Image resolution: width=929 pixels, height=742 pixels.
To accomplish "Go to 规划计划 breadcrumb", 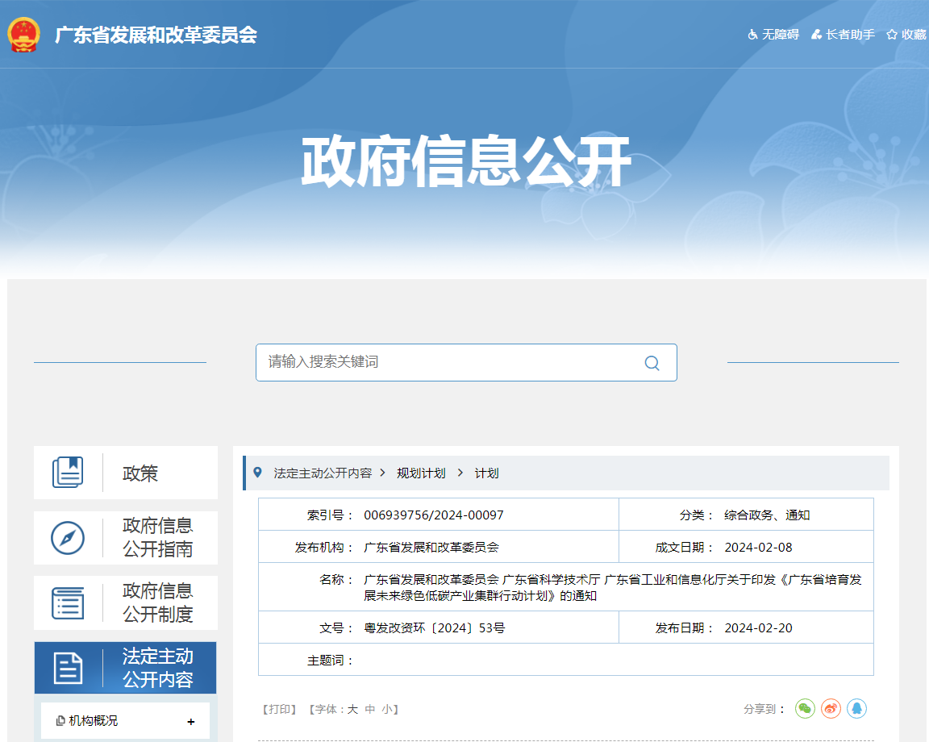I will coord(421,473).
